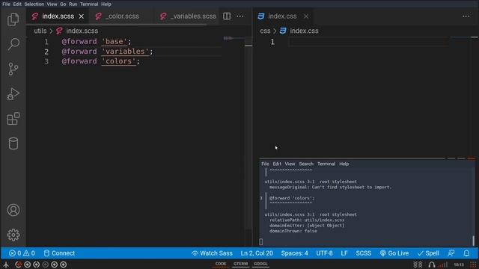Open the Source Control view
The image size is (479, 269).
tap(13, 69)
